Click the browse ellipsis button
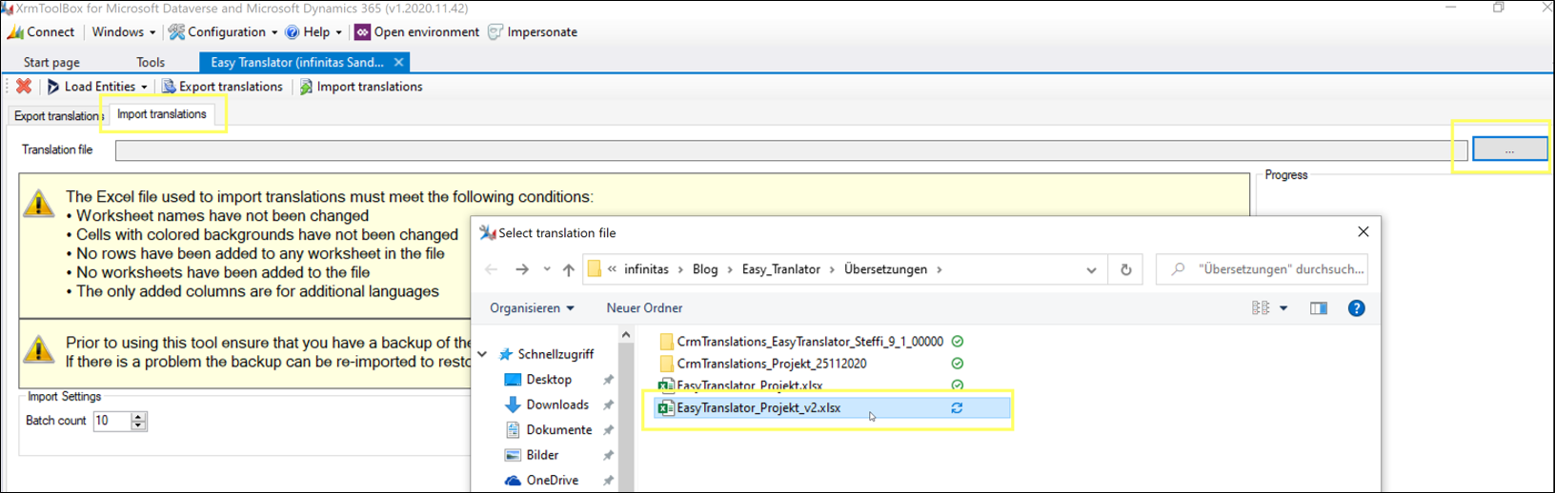 (x=1509, y=150)
